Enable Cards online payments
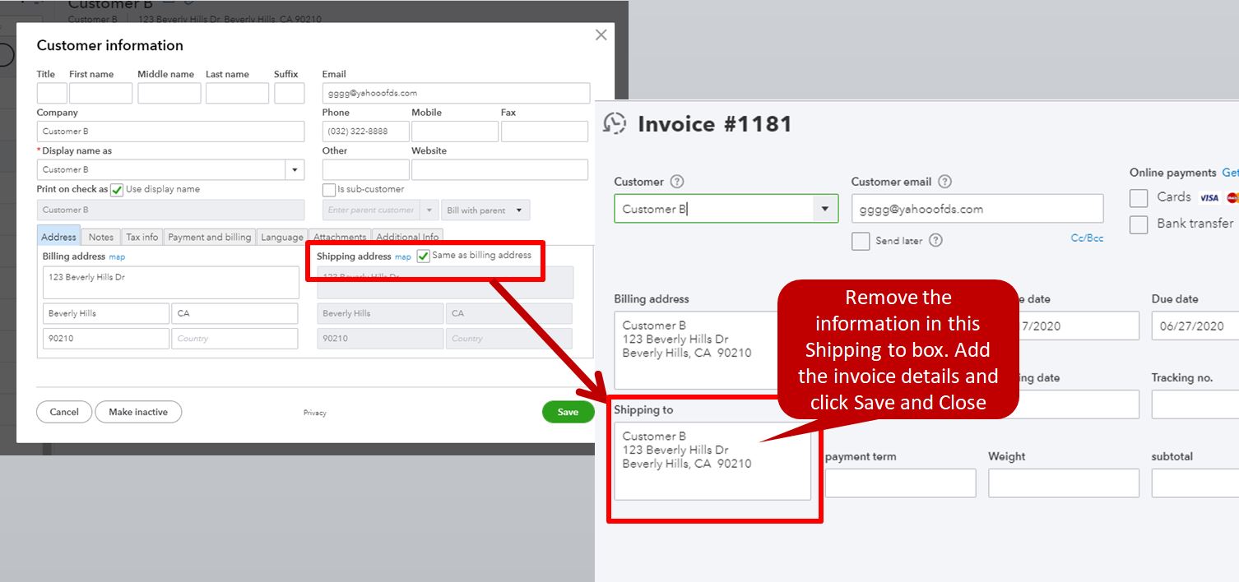This screenshot has width=1239, height=582. pyautogui.click(x=1138, y=197)
